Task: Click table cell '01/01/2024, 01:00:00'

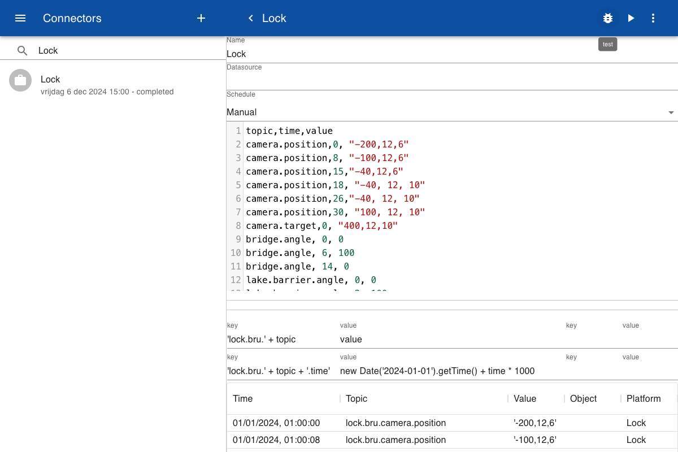Action: (x=276, y=423)
